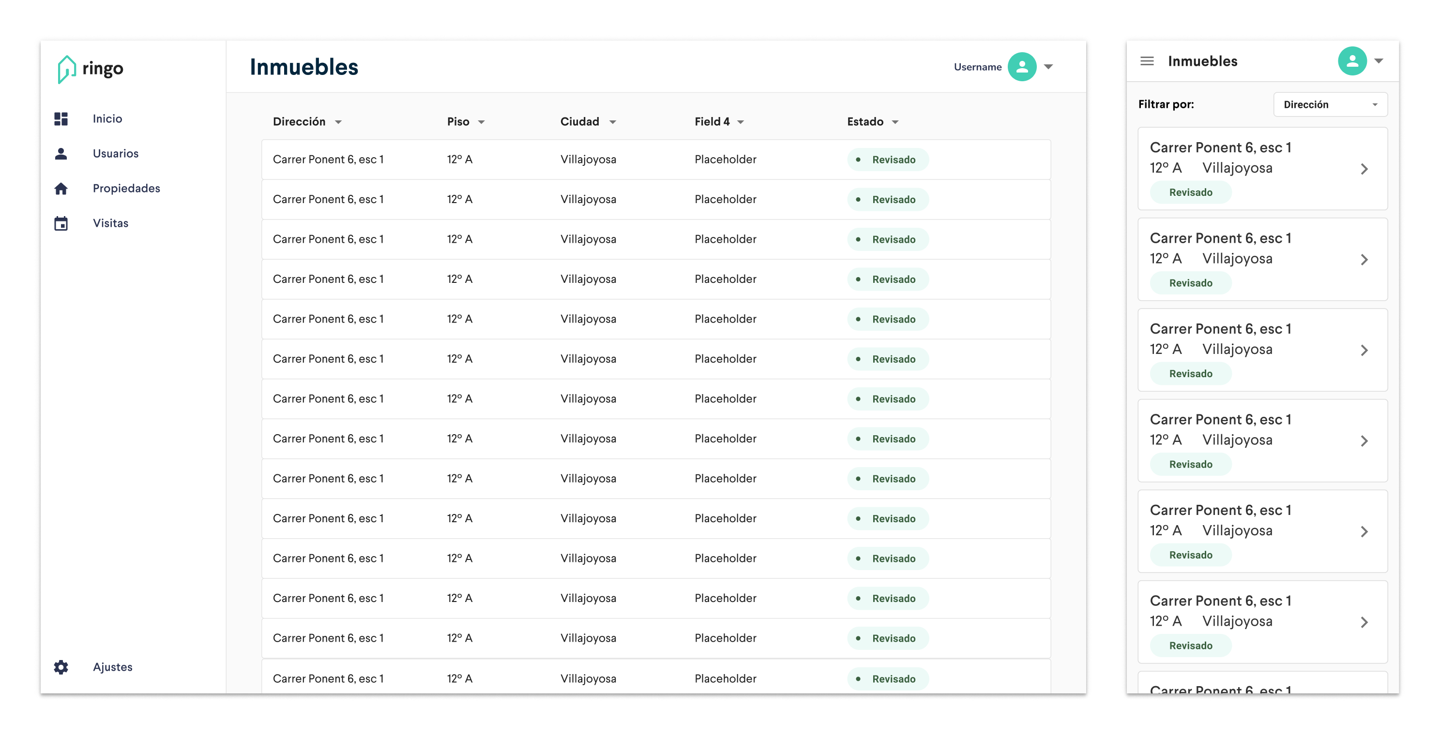This screenshot has height=734, width=1440.
Task: Expand the Username account dropdown arrow
Action: [1048, 67]
